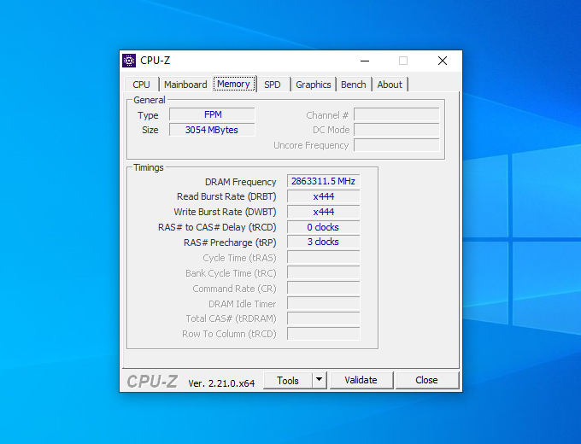Click the Read Burst Rate x444 field
The image size is (581, 444).
tap(324, 196)
